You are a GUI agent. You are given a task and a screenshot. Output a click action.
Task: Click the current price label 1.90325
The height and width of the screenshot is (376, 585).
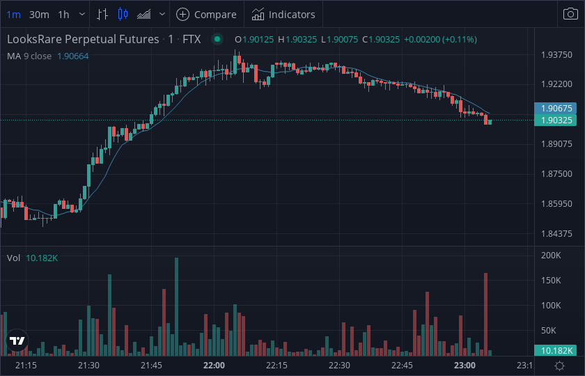click(556, 120)
